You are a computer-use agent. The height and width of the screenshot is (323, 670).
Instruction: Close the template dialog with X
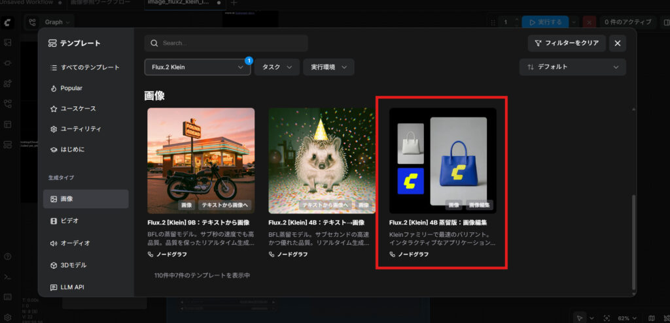(617, 43)
